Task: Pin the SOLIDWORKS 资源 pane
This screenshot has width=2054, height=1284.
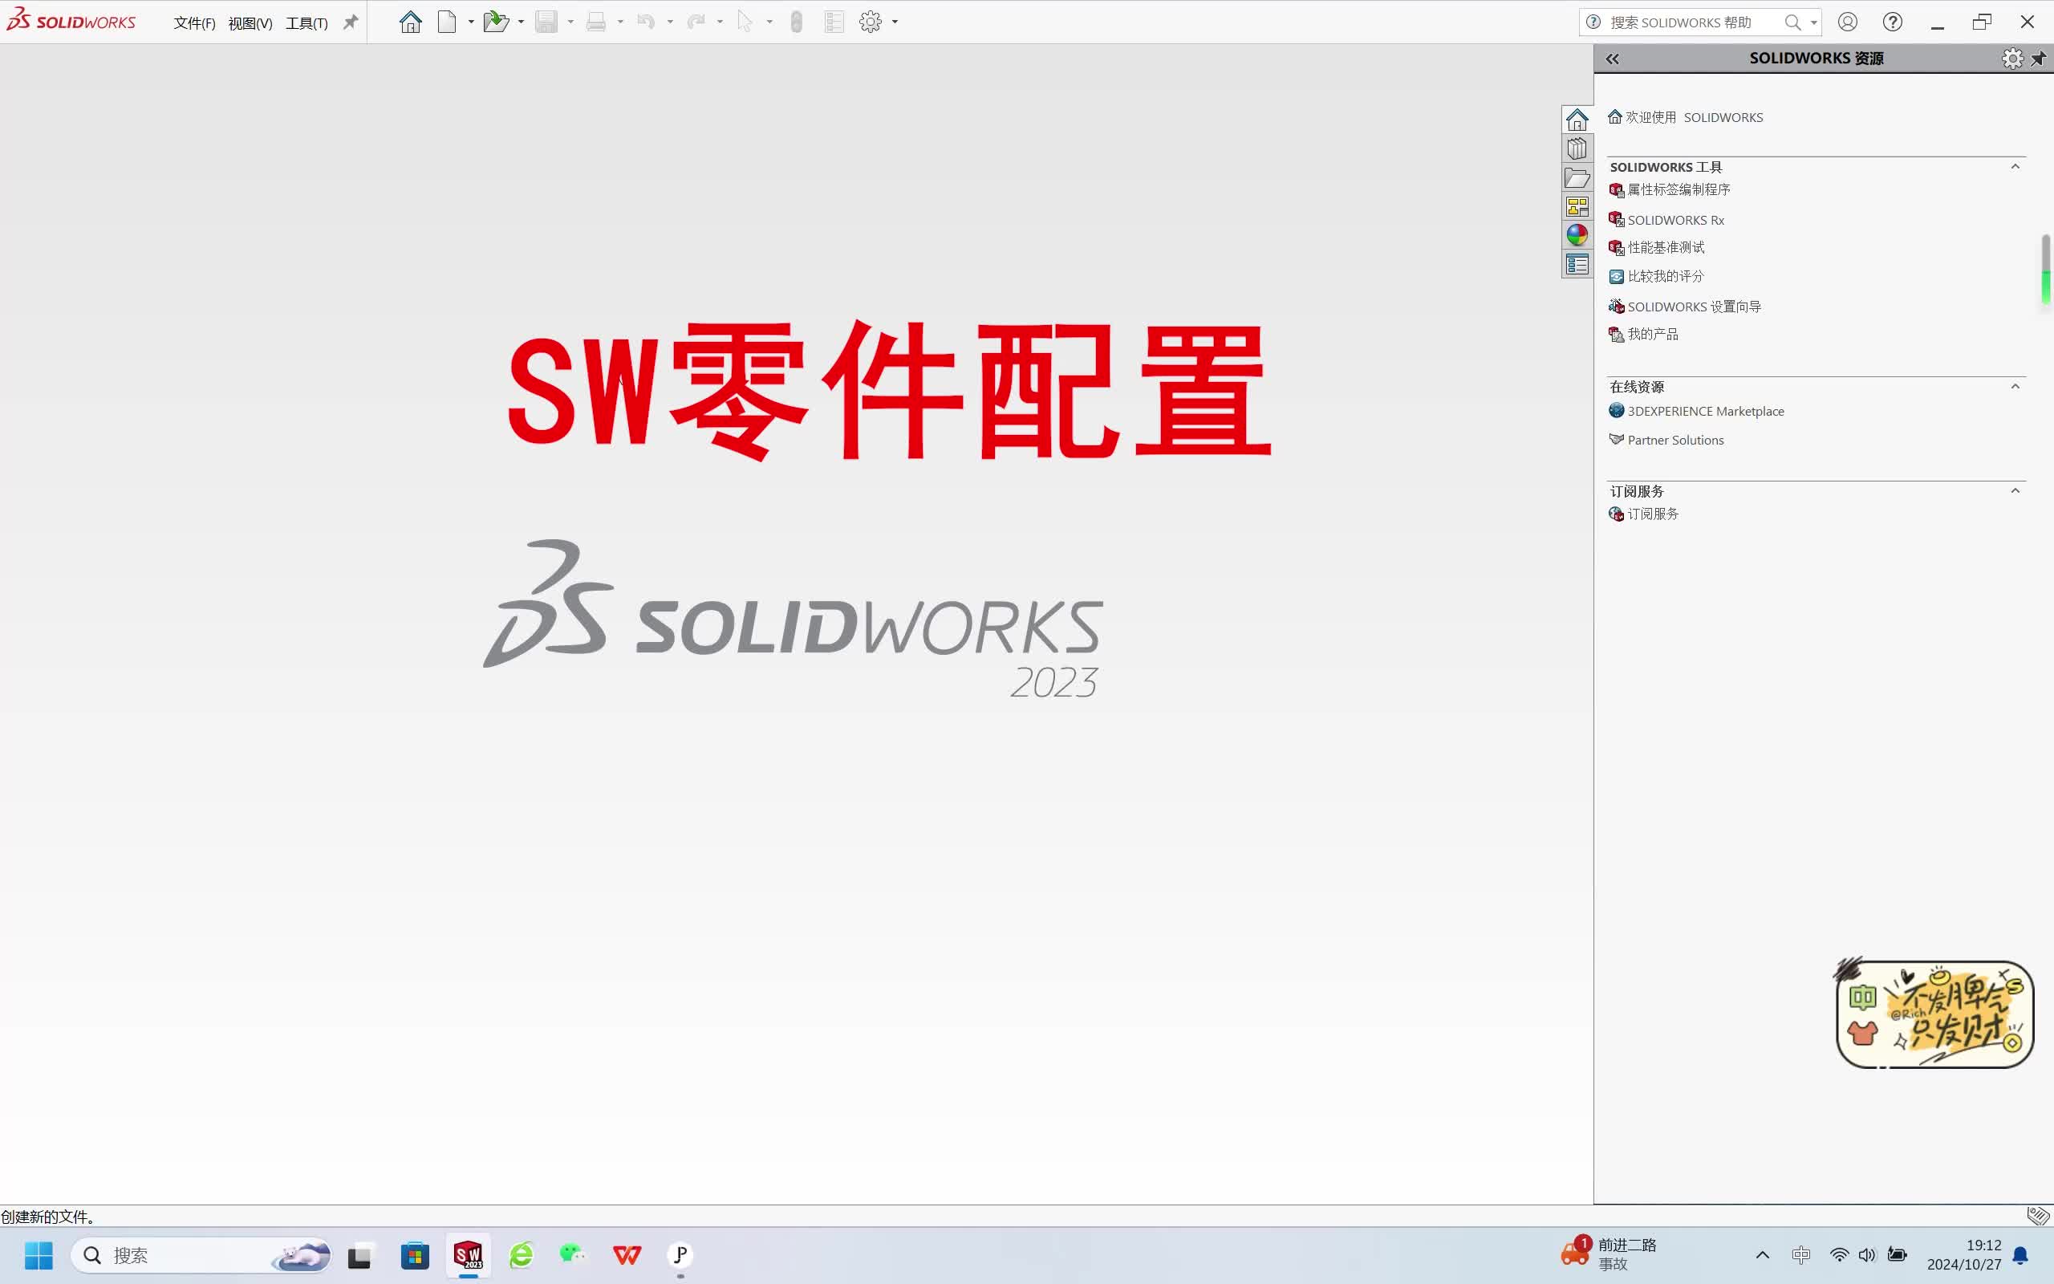Action: (x=2039, y=59)
